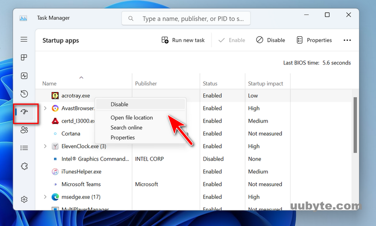Click the Intel Graphics Command icon
376x226 pixels.
[55, 159]
